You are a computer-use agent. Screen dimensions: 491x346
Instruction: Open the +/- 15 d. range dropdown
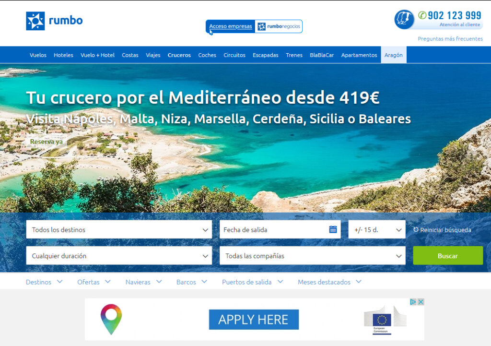coord(377,229)
